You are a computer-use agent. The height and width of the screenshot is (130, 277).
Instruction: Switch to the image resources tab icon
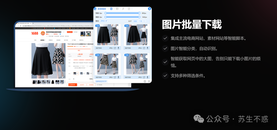[x=111, y=9]
